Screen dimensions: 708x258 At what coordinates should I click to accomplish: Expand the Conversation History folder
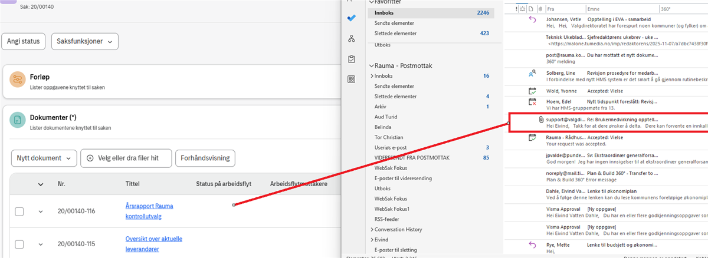click(372, 229)
